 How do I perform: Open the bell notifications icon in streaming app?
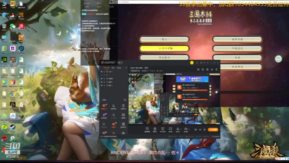click(x=212, y=69)
